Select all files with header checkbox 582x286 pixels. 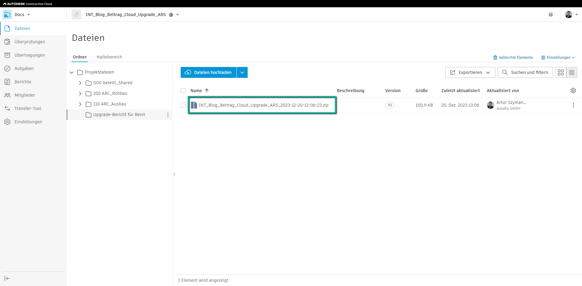(183, 91)
